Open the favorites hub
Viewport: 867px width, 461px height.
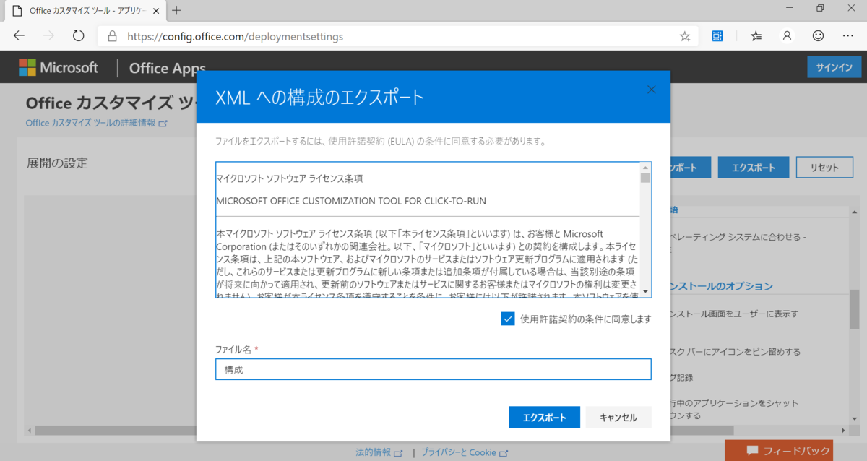(x=756, y=35)
